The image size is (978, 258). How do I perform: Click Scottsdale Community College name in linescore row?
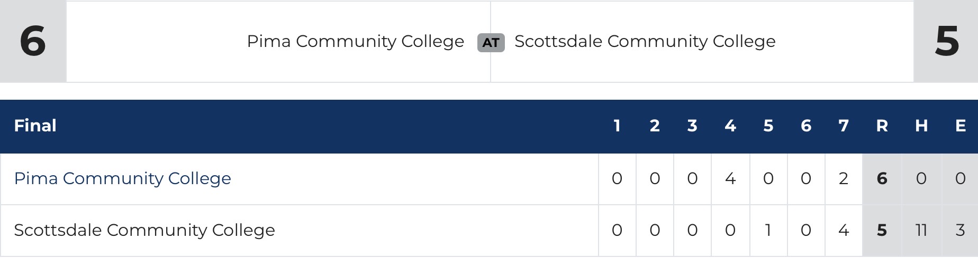click(x=144, y=231)
